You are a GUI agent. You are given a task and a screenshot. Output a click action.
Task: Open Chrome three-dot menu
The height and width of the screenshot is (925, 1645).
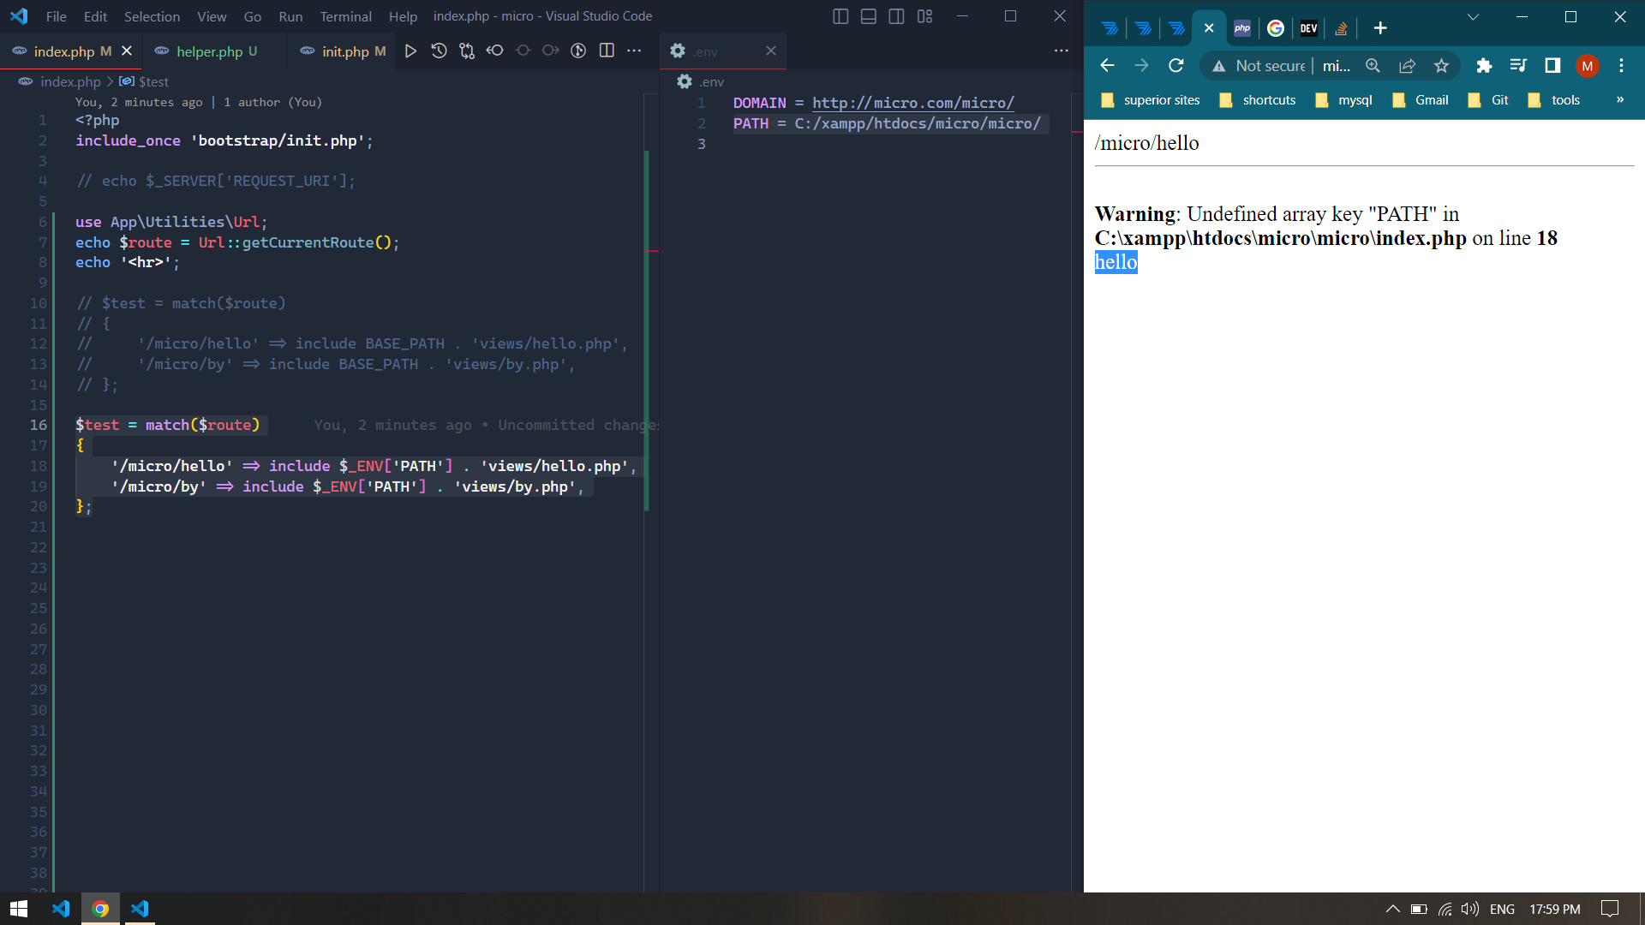1621,66
